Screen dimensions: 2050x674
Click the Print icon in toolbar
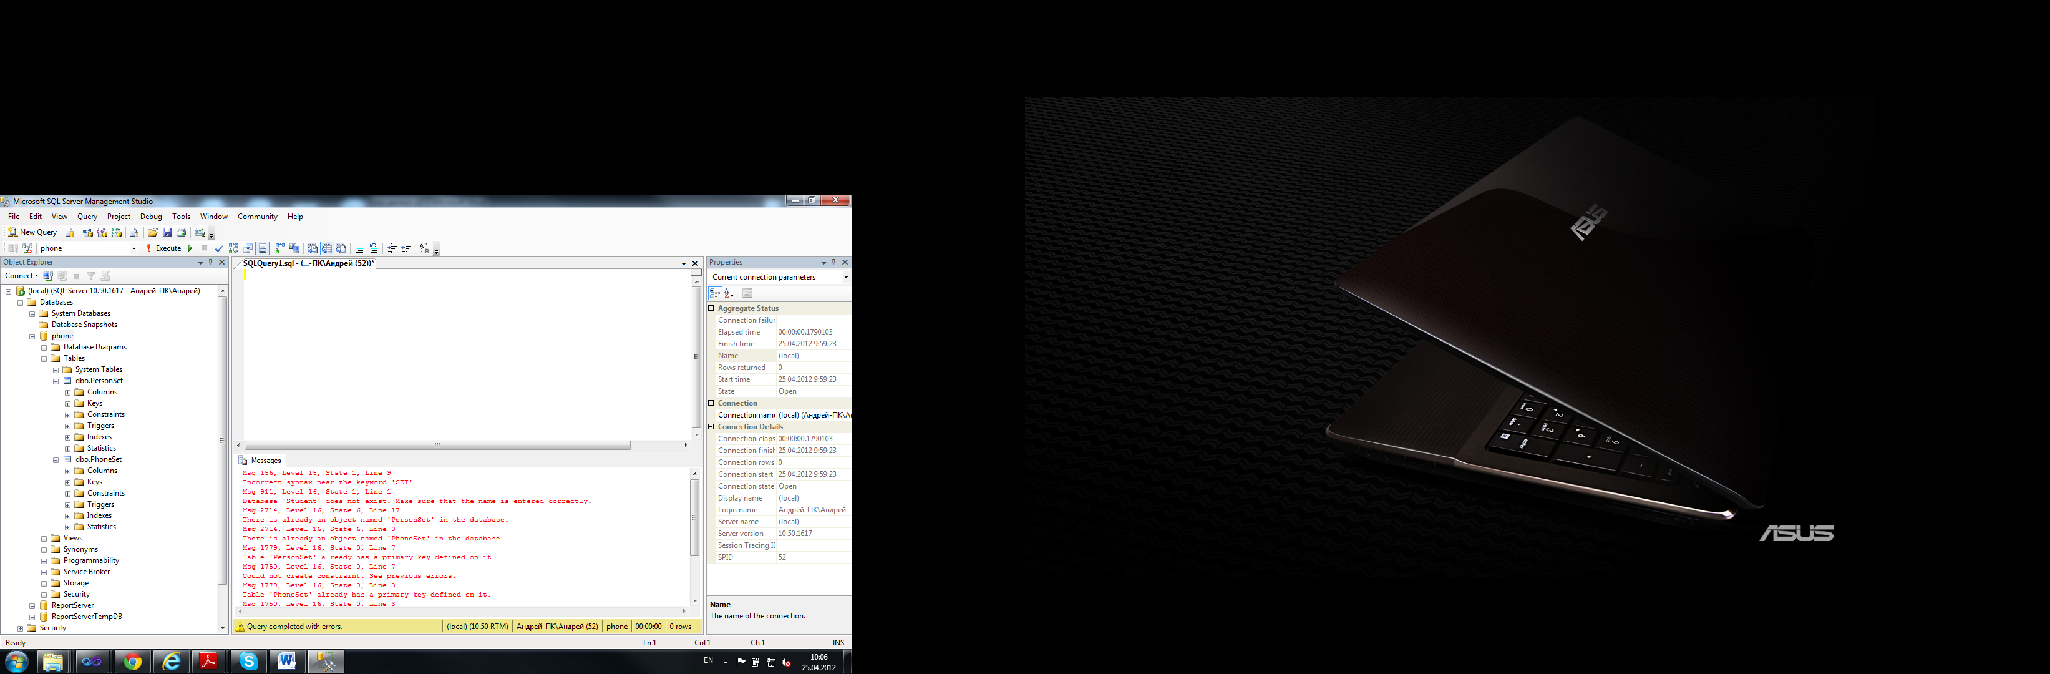182,232
